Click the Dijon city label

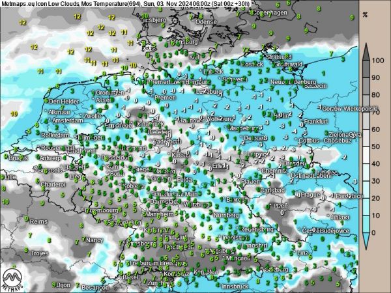click(63, 285)
